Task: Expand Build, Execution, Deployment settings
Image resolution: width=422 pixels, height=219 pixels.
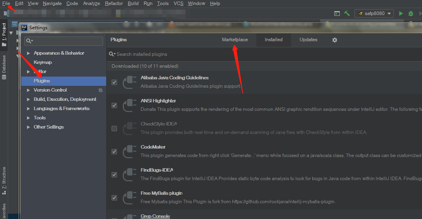Action: (x=28, y=99)
